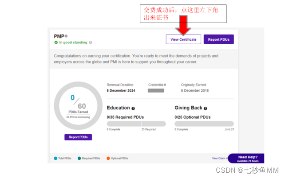Open the Need Help? chat widget

(247, 159)
